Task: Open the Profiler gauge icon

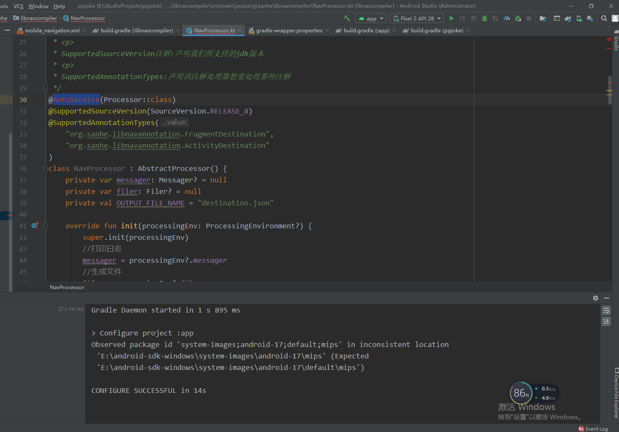Action: [507, 18]
